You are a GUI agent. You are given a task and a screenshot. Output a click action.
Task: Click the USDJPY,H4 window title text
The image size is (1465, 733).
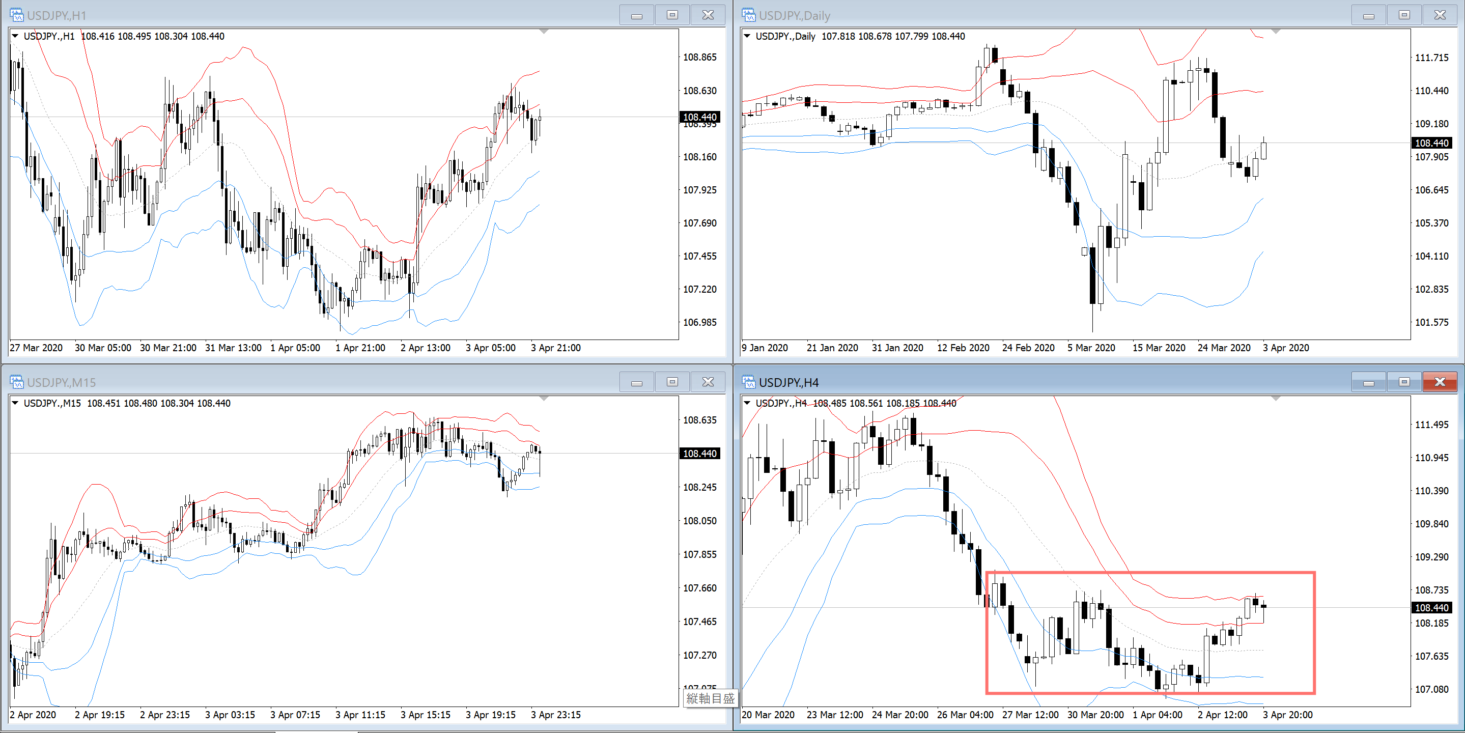point(789,382)
